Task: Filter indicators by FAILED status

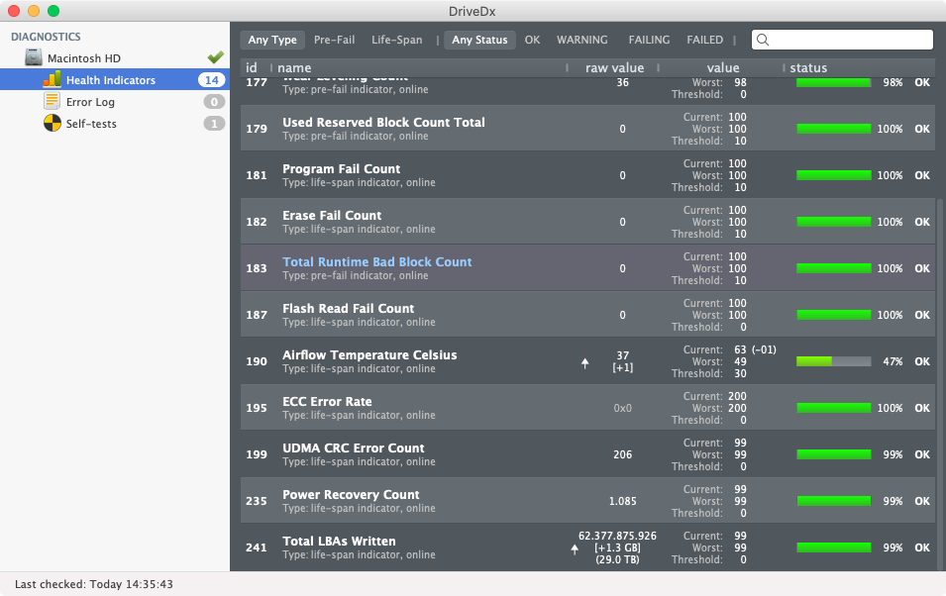Action: tap(704, 40)
